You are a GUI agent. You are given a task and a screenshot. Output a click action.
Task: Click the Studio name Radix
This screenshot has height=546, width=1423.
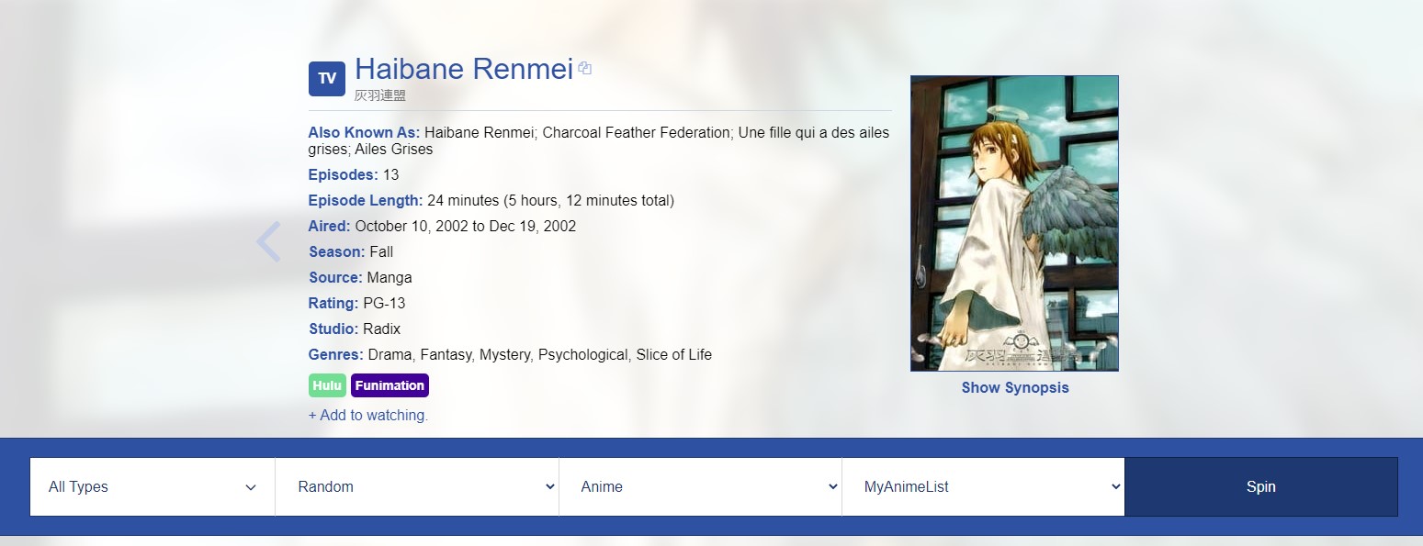click(382, 329)
